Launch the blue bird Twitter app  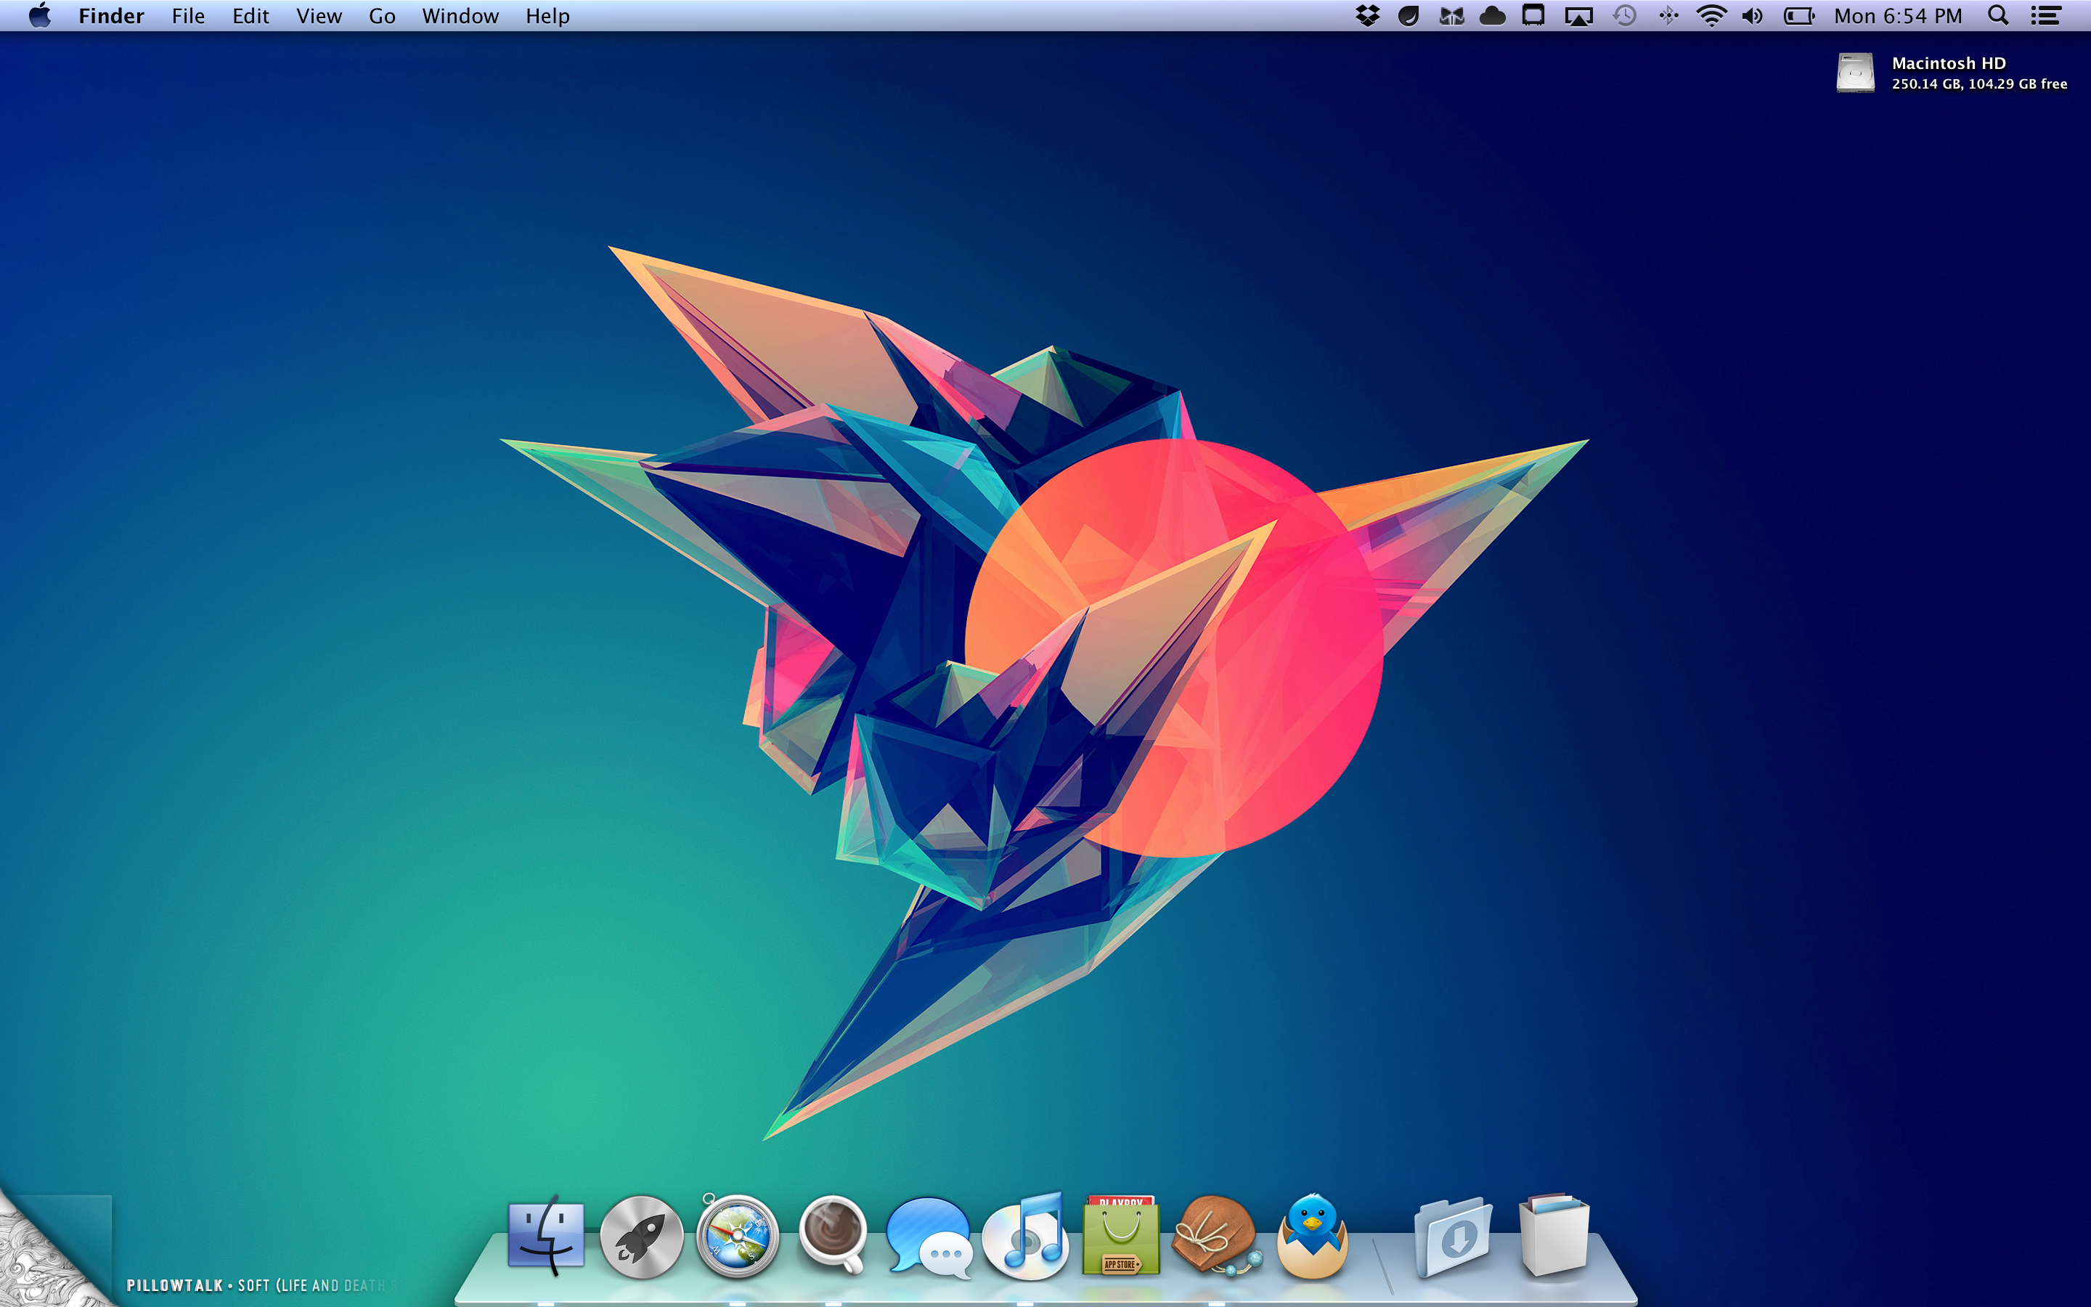(x=1313, y=1235)
